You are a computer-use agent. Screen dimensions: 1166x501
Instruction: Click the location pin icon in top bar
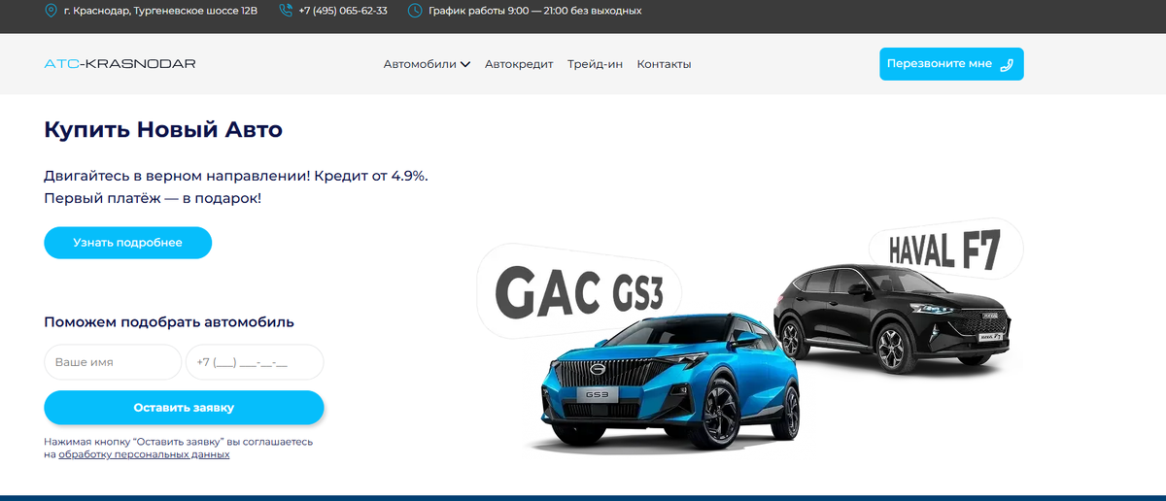coord(51,11)
